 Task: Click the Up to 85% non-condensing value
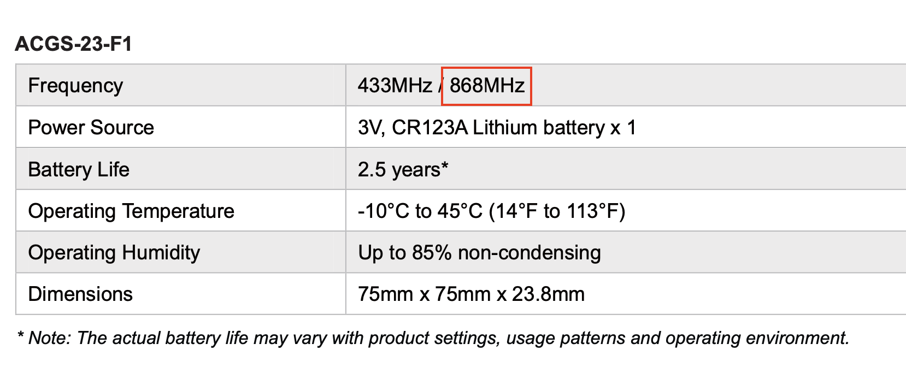coord(479,252)
